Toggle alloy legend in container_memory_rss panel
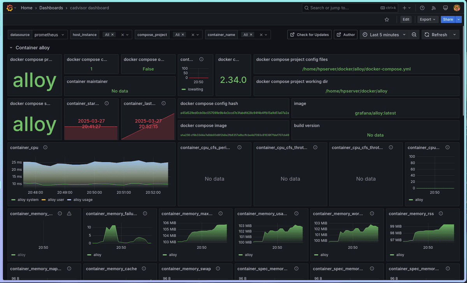 click(400, 255)
